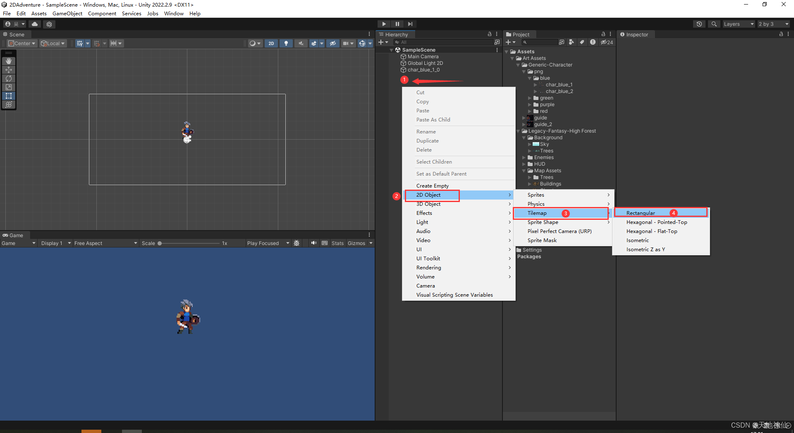Select Global Light 2D object
Image resolution: width=794 pixels, height=433 pixels.
pos(425,63)
